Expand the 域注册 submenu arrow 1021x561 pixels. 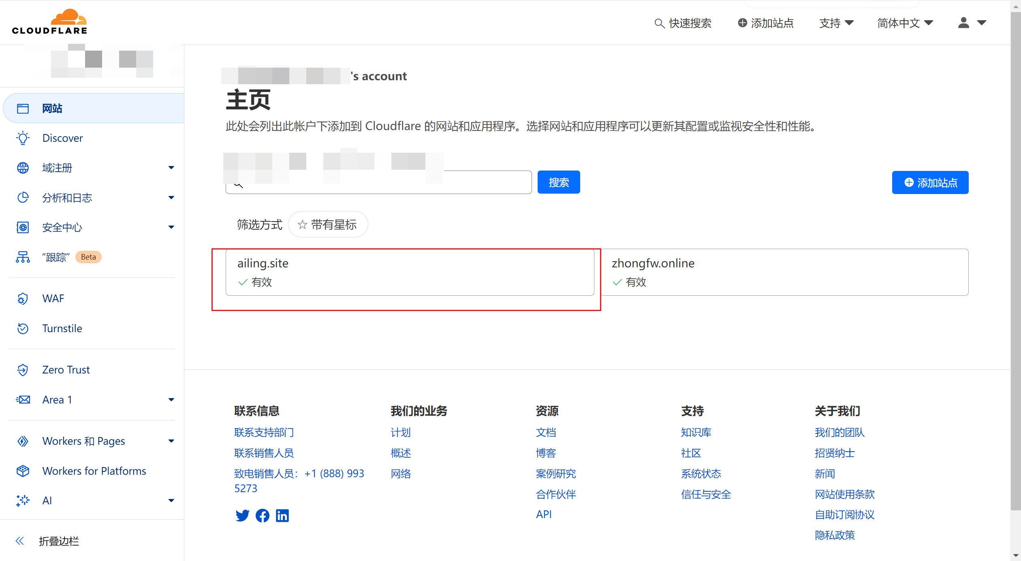(x=171, y=168)
